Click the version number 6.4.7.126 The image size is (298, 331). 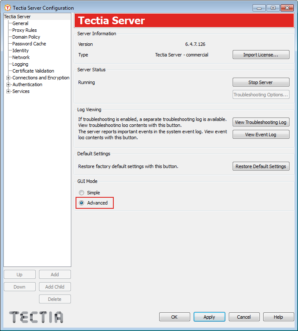coord(195,44)
